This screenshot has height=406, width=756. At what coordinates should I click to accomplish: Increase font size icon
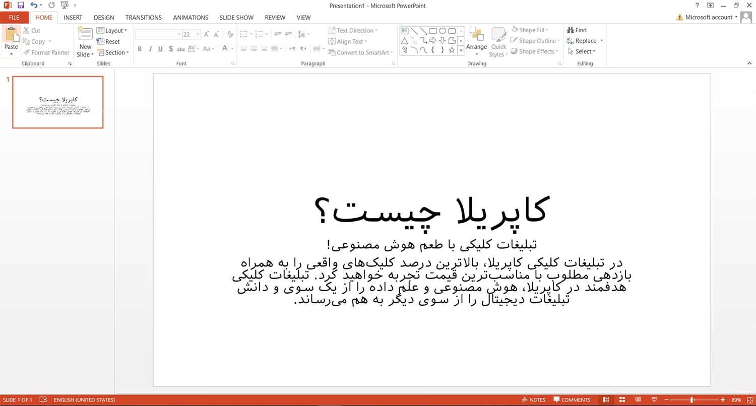pyautogui.click(x=207, y=34)
